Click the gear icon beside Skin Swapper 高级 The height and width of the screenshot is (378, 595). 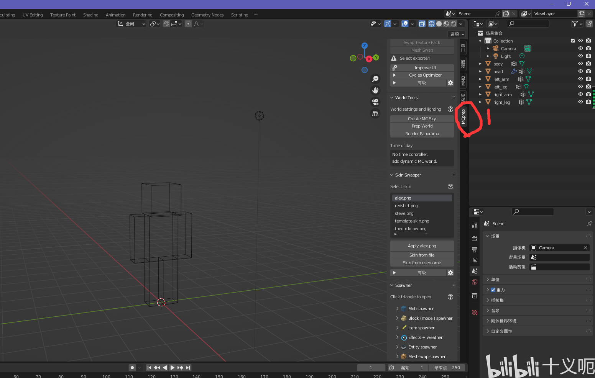(450, 273)
